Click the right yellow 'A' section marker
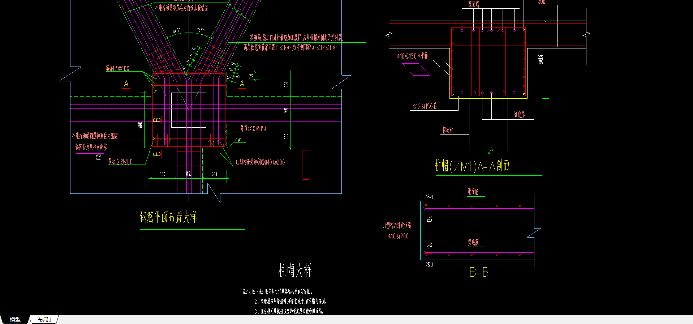Screen dimensions: 693x324 (242, 84)
